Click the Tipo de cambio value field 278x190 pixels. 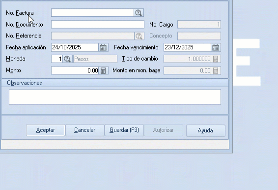pos(187,59)
